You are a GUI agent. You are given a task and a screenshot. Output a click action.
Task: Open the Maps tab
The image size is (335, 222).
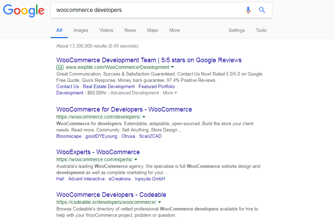point(153,30)
